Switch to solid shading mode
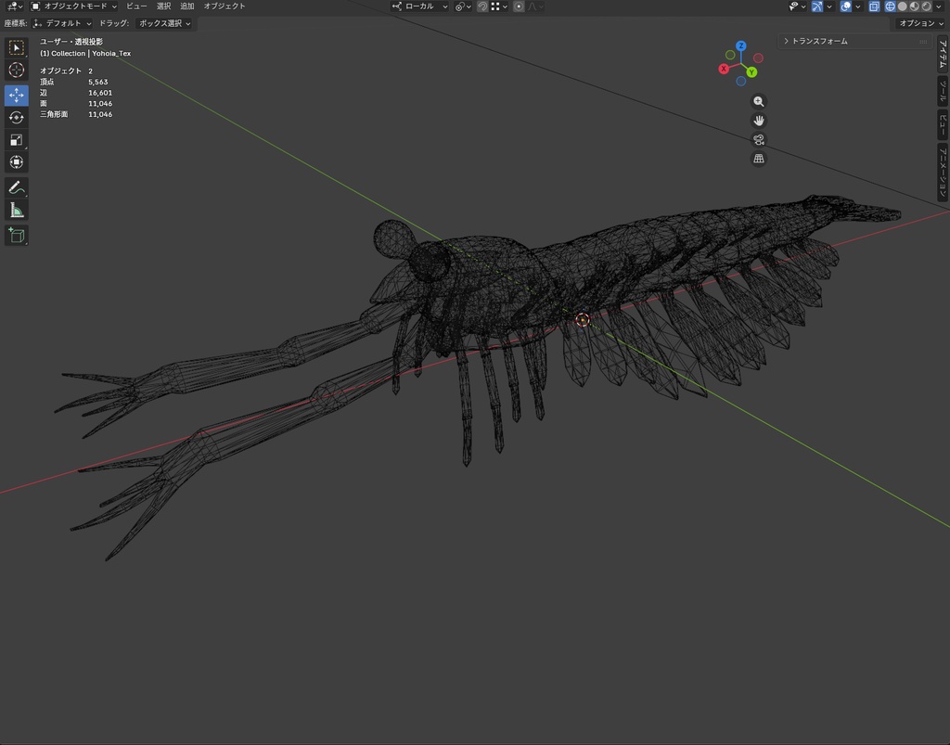The height and width of the screenshot is (745, 950). tap(902, 6)
